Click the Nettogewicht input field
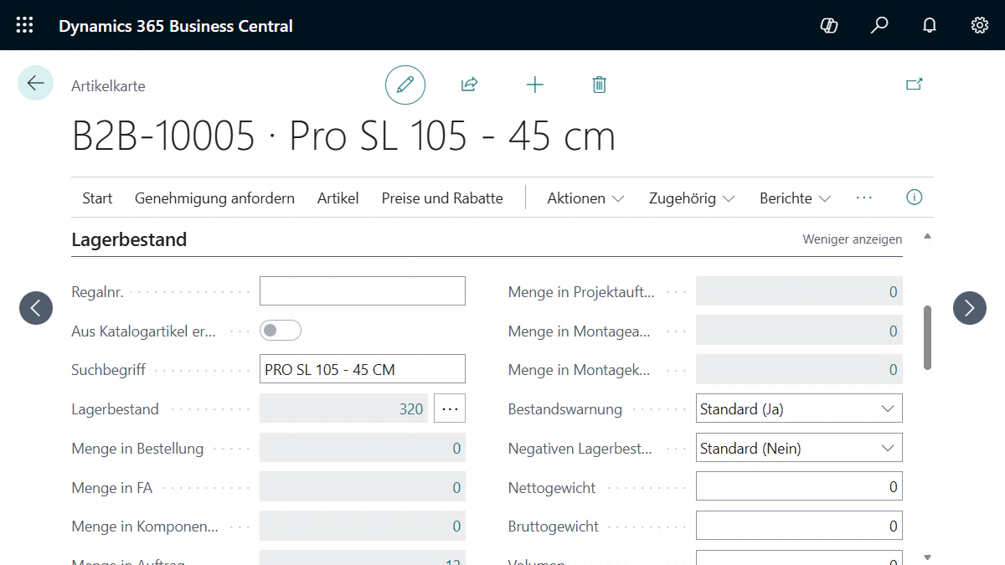1005x565 pixels. pos(799,487)
